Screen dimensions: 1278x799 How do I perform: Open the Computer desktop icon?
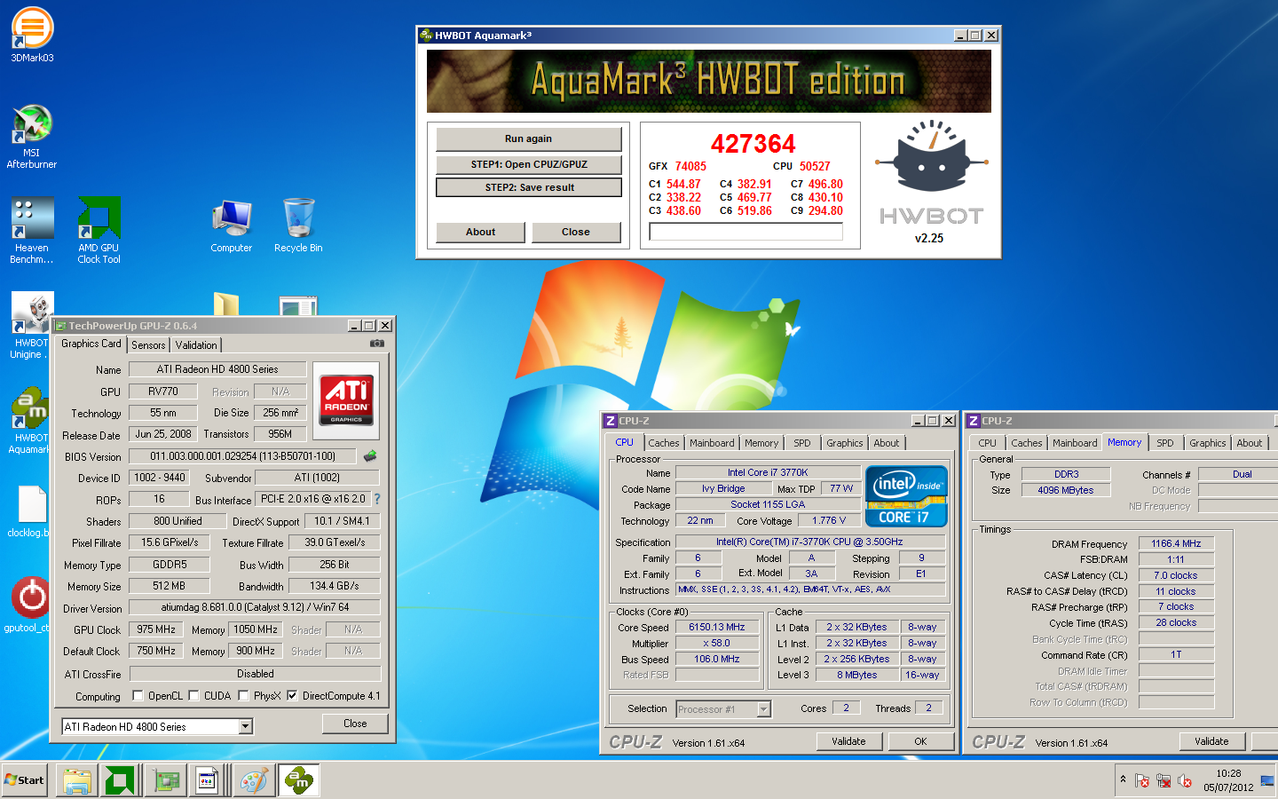(x=232, y=226)
